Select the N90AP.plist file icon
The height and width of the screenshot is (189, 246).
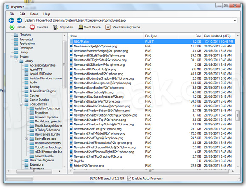[x=71, y=42]
